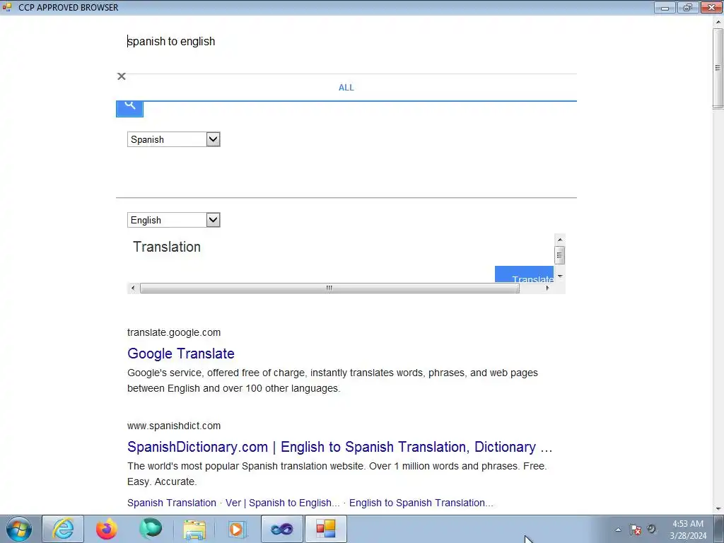Click the main page vertical scrollbar thumb
The image size is (724, 543).
(718, 68)
